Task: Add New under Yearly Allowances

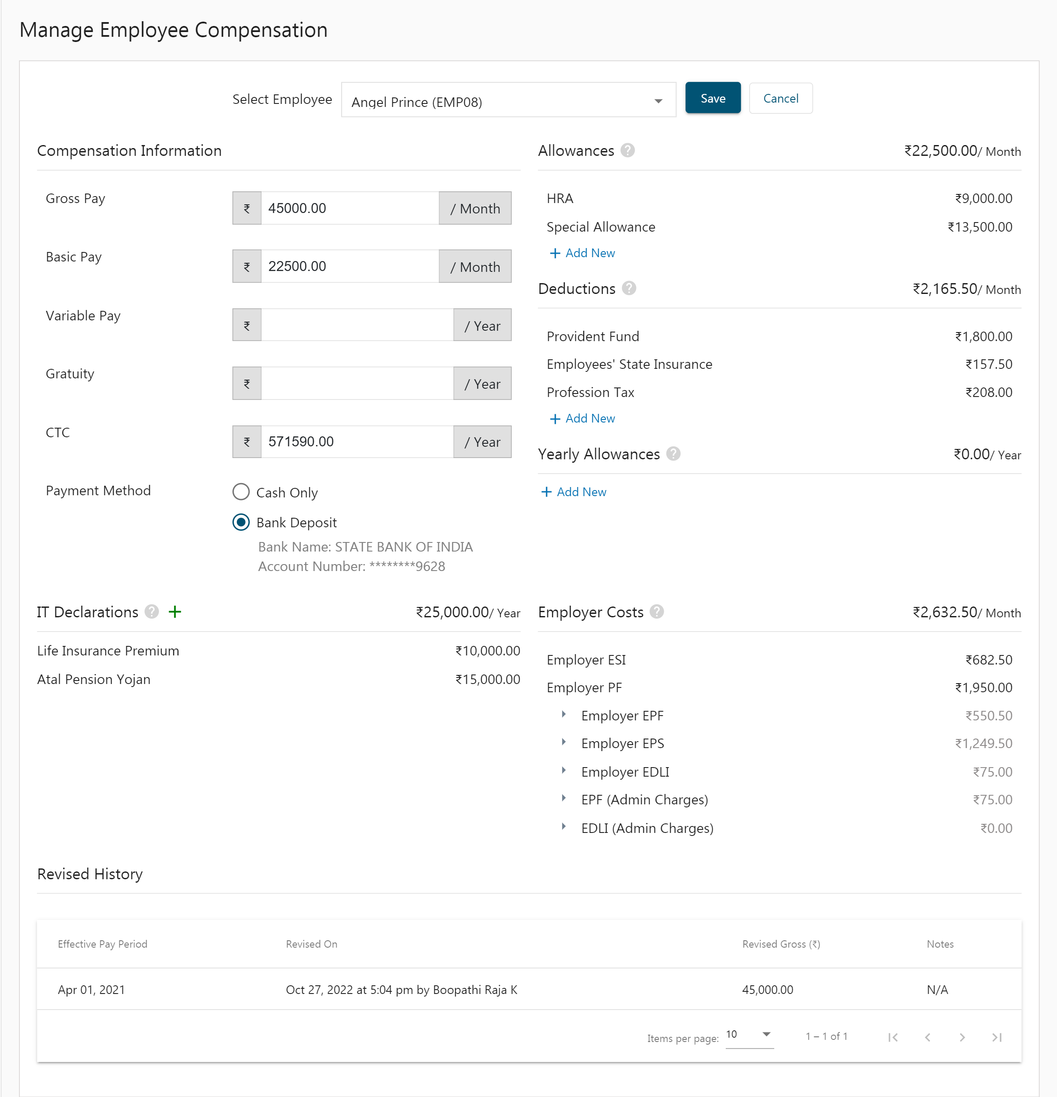Action: [x=573, y=492]
